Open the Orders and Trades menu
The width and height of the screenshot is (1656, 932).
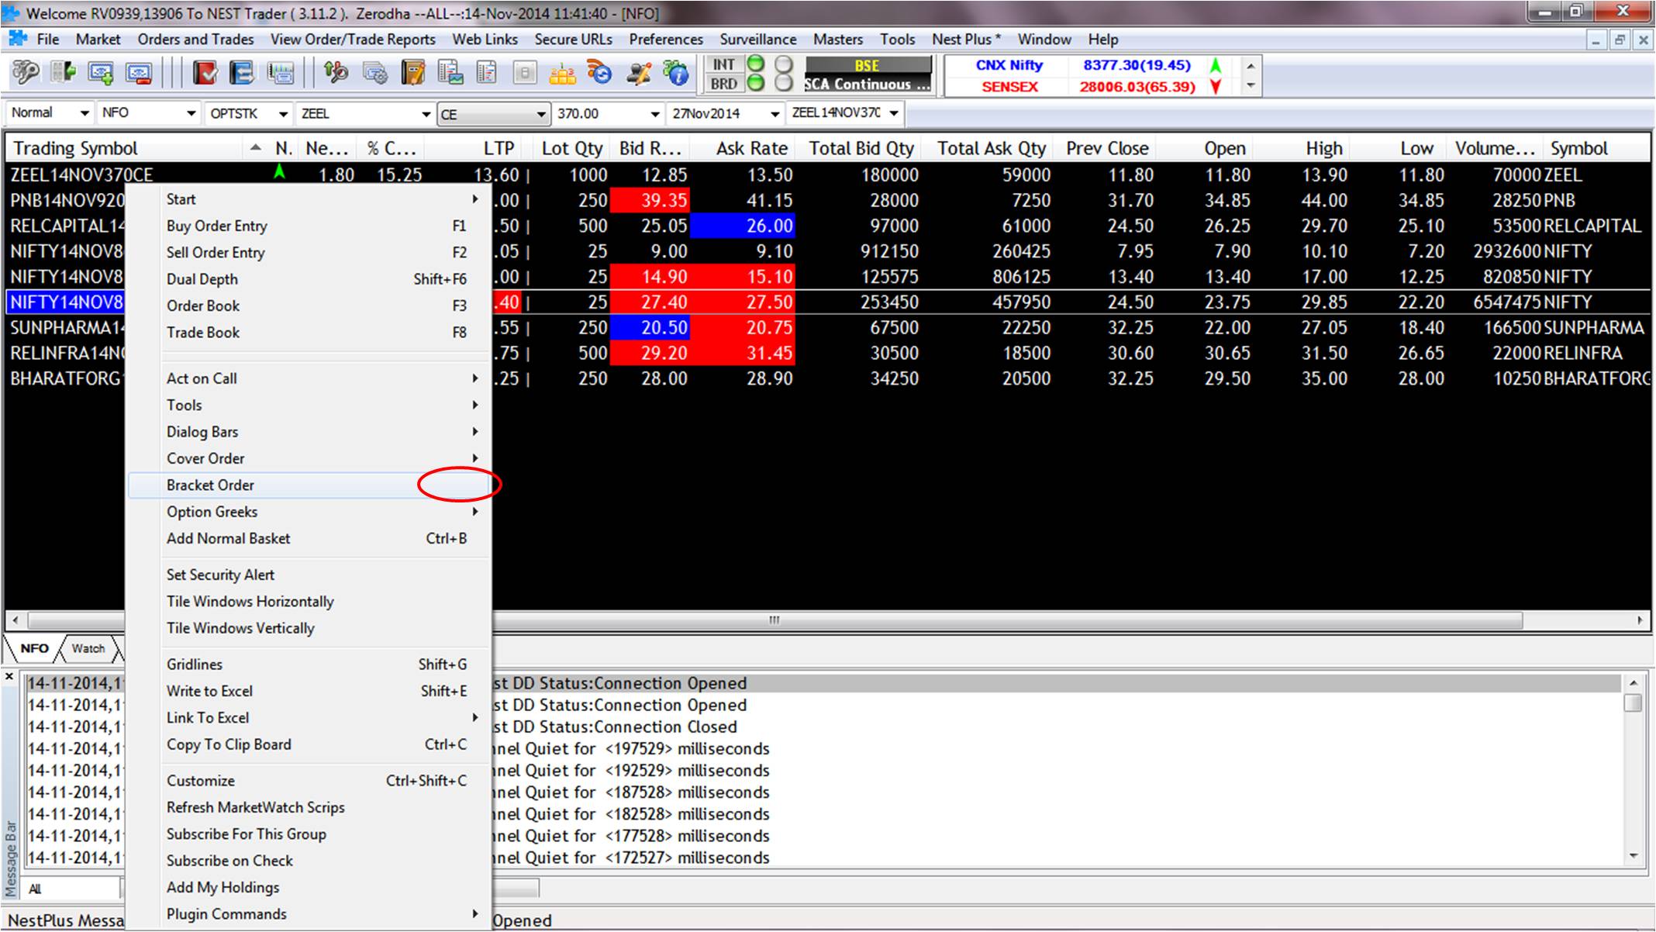coord(195,40)
